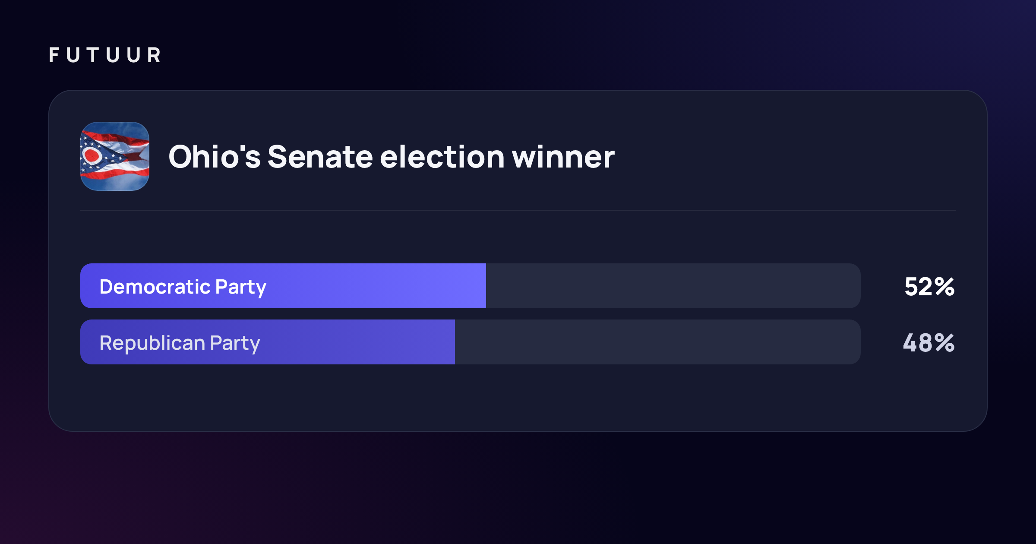Click the letter F in FUTUUR
This screenshot has width=1036, height=544.
(x=54, y=55)
